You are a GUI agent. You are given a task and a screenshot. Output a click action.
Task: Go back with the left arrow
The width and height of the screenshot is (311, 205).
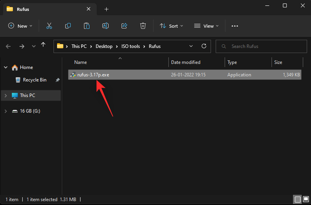click(8, 46)
